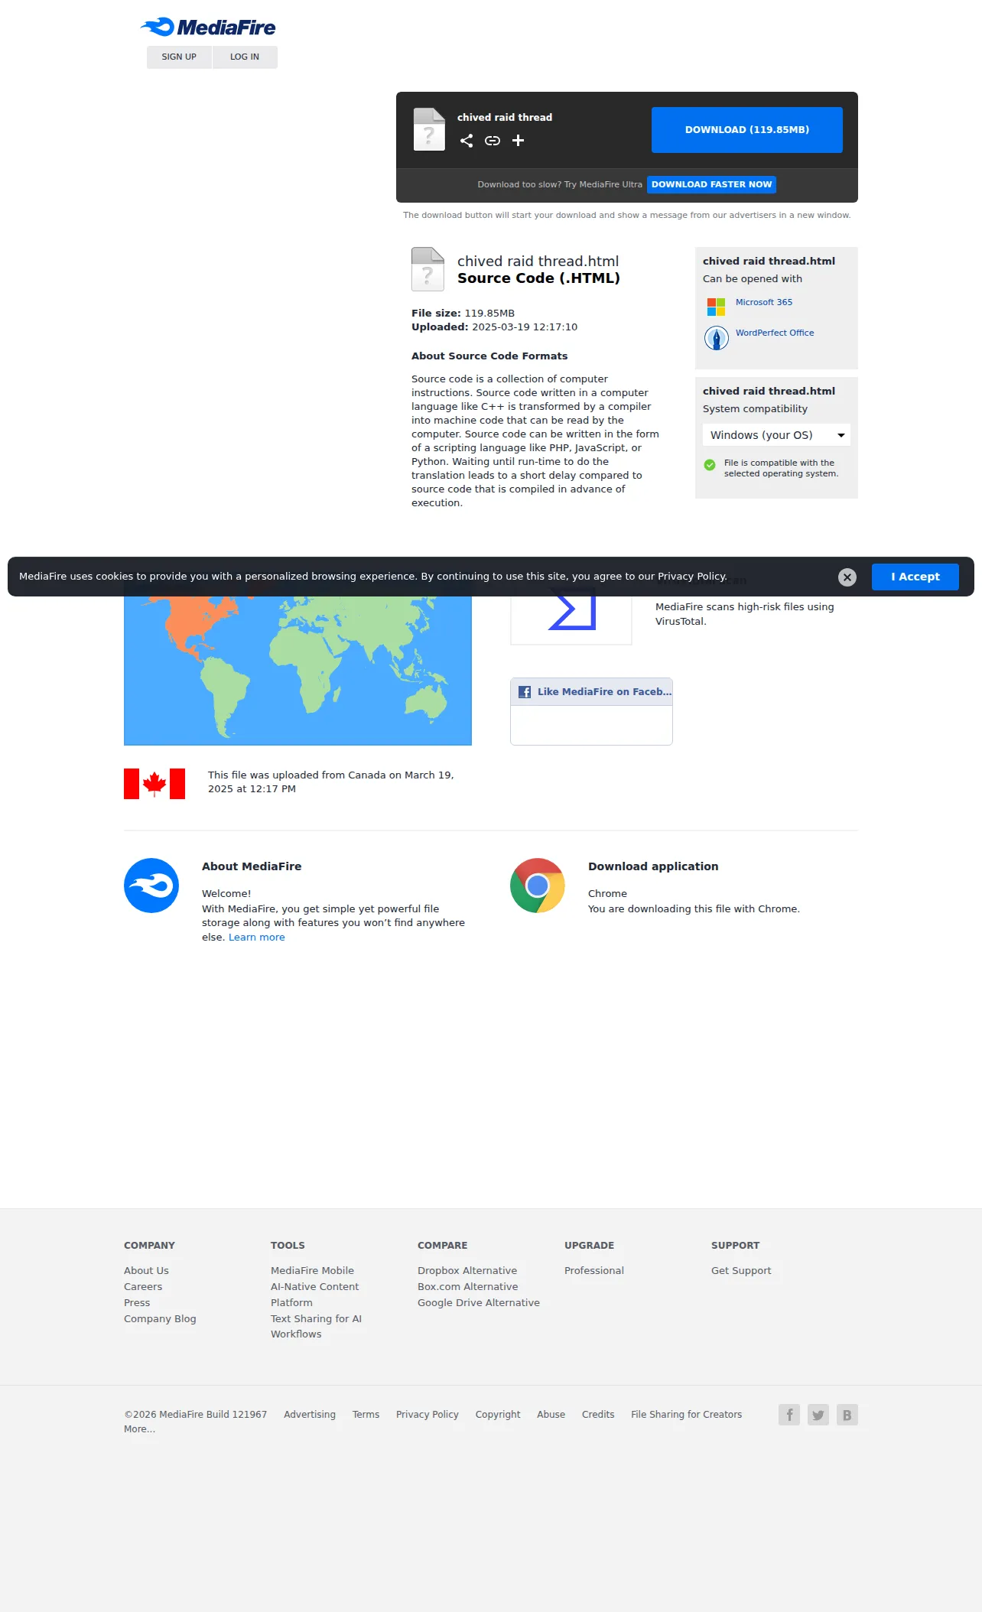This screenshot has height=1612, width=982.
Task: Click the MediaFire logo in the header
Action: tap(208, 28)
